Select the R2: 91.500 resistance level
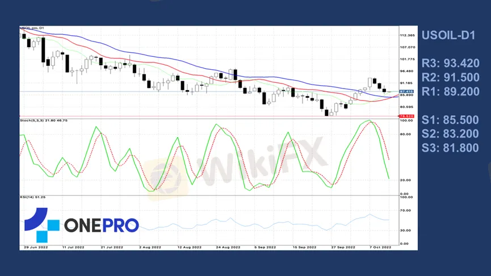Screen dimensions: 491x276 pyautogui.click(x=450, y=77)
